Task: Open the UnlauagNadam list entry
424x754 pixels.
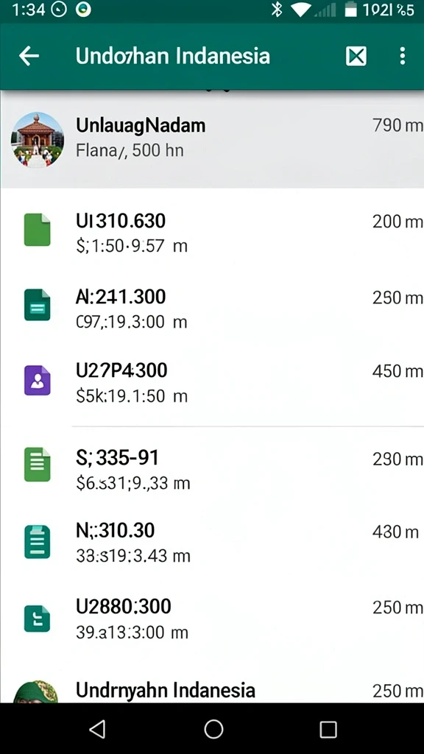Action: click(212, 139)
